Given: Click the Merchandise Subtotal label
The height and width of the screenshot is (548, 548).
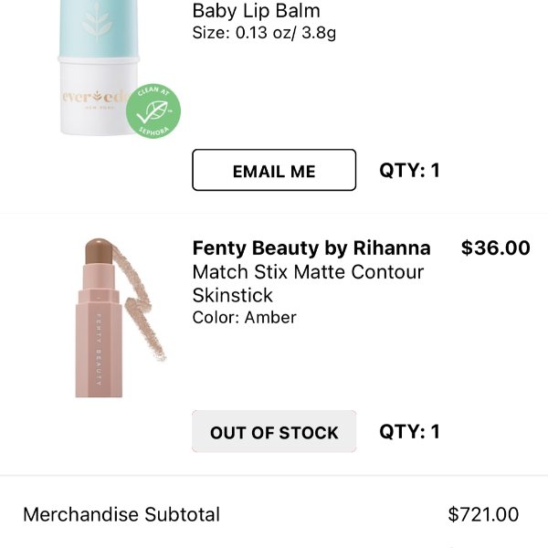Looking at the screenshot, I should (121, 514).
